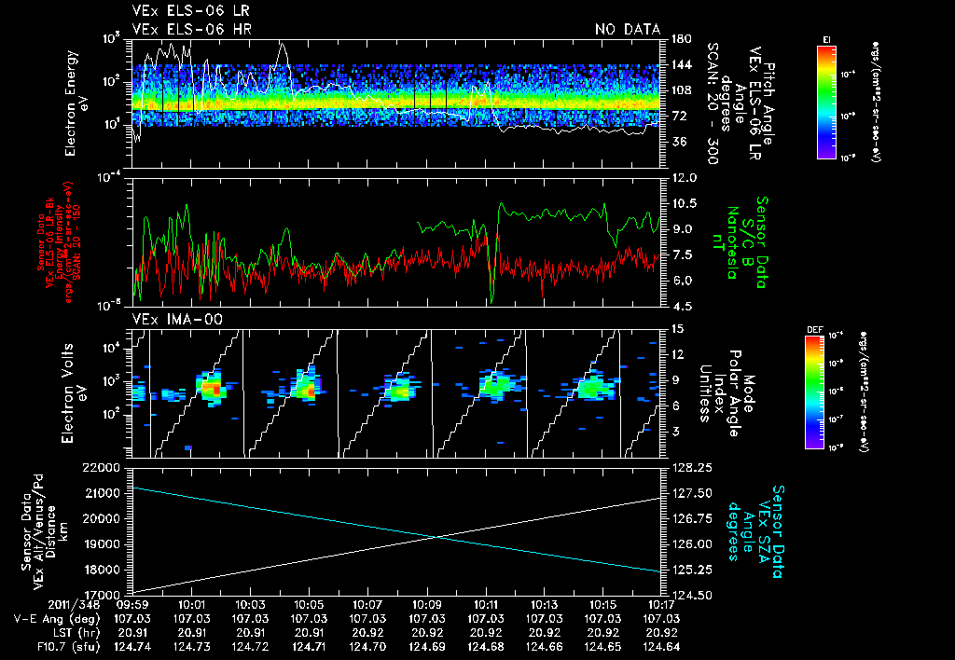Image resolution: width=955 pixels, height=660 pixels.
Task: Click the 'NO DATA' label
Action: pyautogui.click(x=628, y=29)
